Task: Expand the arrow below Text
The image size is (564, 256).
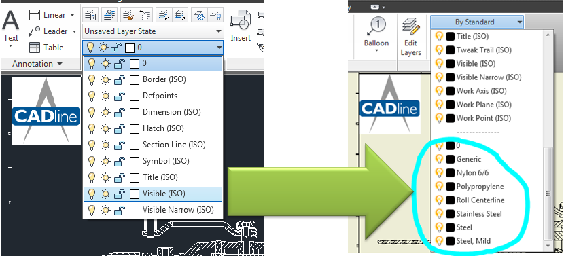Action: pos(11,46)
